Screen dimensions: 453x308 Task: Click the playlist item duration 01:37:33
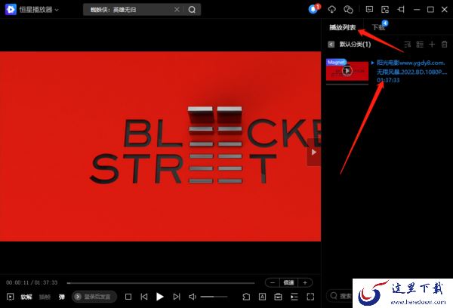coord(388,80)
